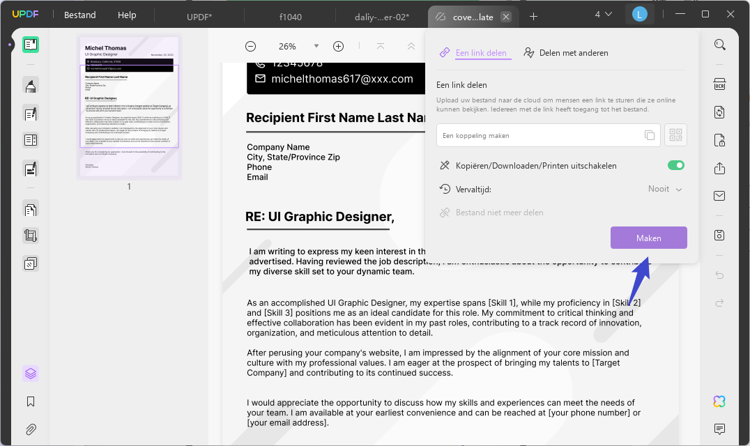Select the Comment highlighter tool
The height and width of the screenshot is (446, 750).
tap(31, 86)
